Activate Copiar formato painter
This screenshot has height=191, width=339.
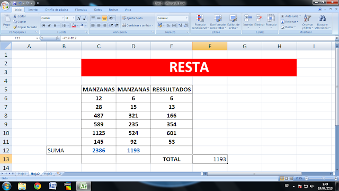[x=25, y=27]
